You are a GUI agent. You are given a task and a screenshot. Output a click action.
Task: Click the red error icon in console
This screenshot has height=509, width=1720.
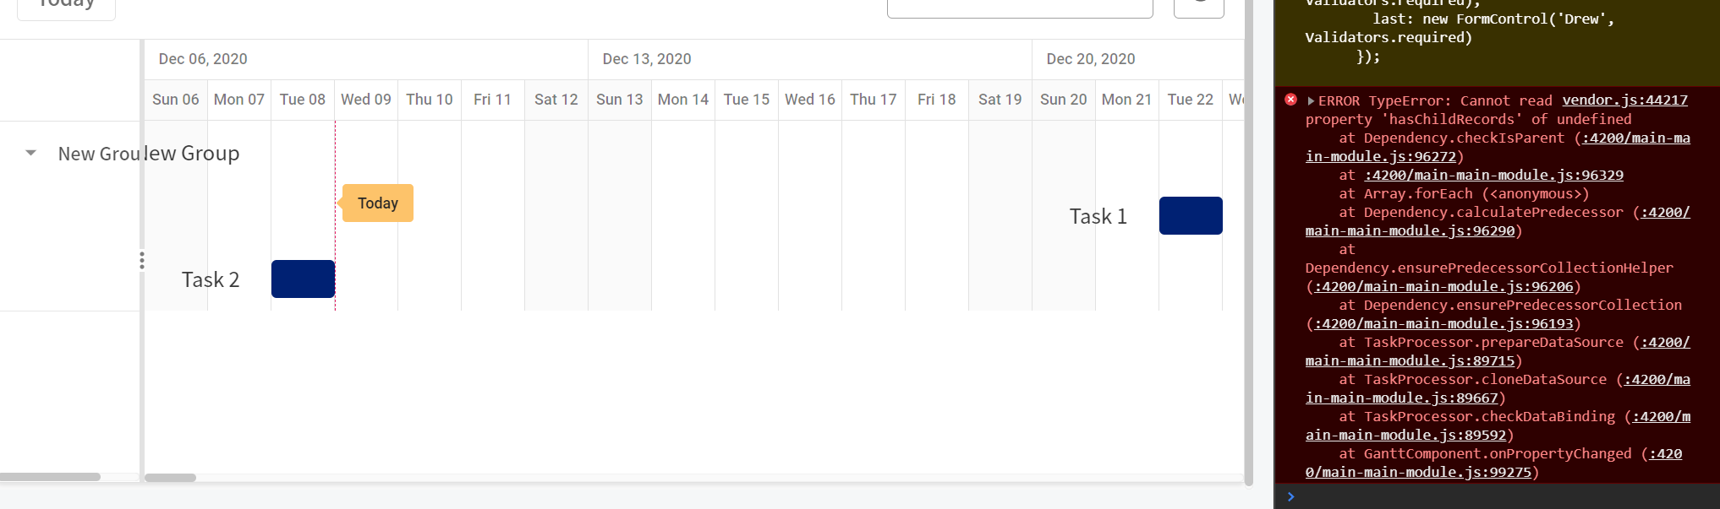[x=1290, y=100]
